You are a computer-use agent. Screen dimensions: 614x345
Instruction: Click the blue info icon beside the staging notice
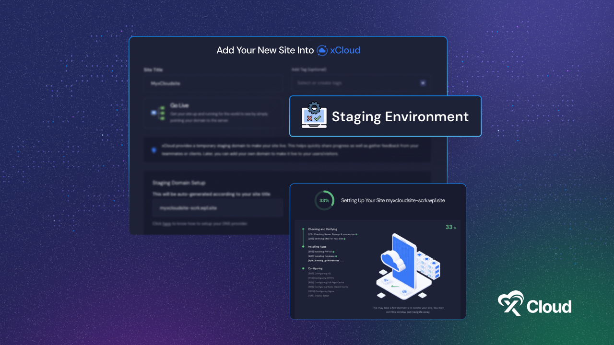pos(154,150)
